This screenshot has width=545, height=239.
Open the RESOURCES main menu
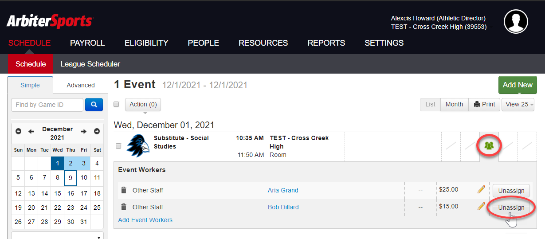pyautogui.click(x=263, y=43)
